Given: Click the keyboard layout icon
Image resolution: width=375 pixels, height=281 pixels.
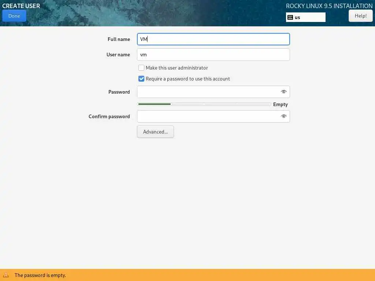Looking at the screenshot, I should pyautogui.click(x=290, y=17).
